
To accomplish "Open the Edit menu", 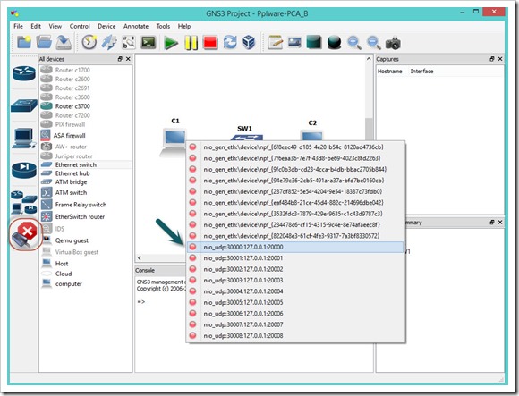I will click(36, 26).
